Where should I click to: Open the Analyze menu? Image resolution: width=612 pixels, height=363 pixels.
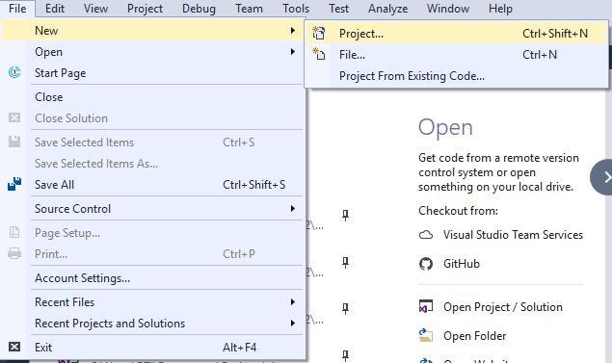tap(388, 9)
